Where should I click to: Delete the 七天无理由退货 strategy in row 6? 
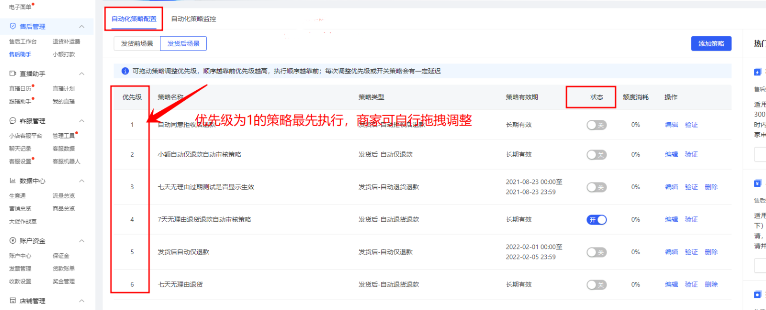[x=711, y=285]
